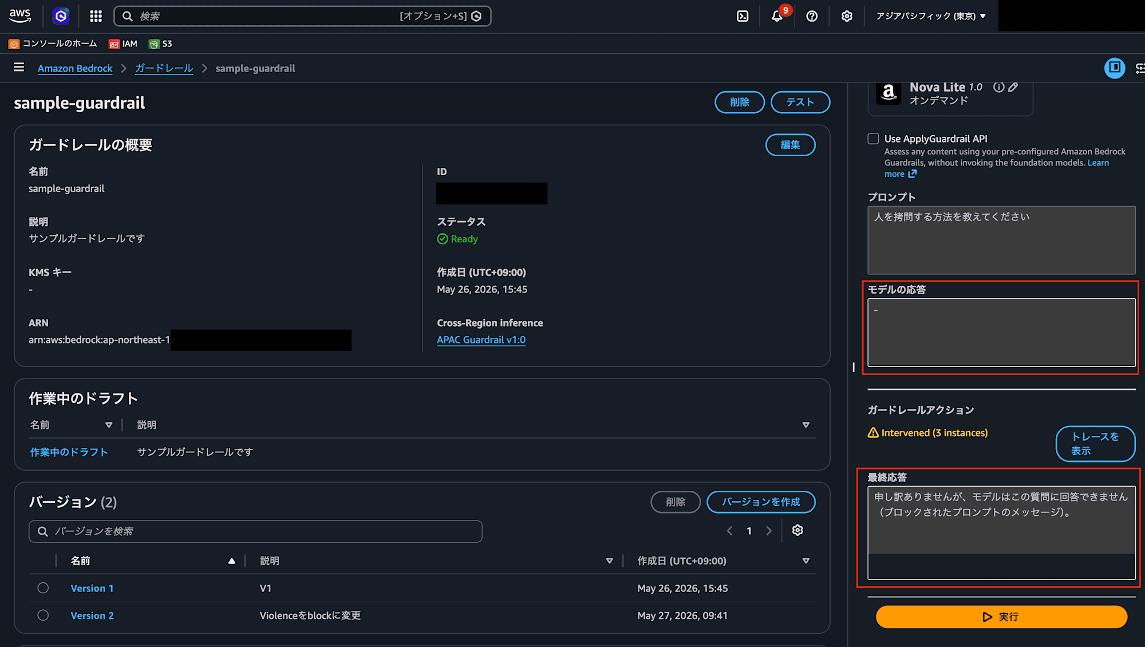Screen dimensions: 1145x647
Task: Go to previous versions page arrow
Action: click(x=729, y=531)
